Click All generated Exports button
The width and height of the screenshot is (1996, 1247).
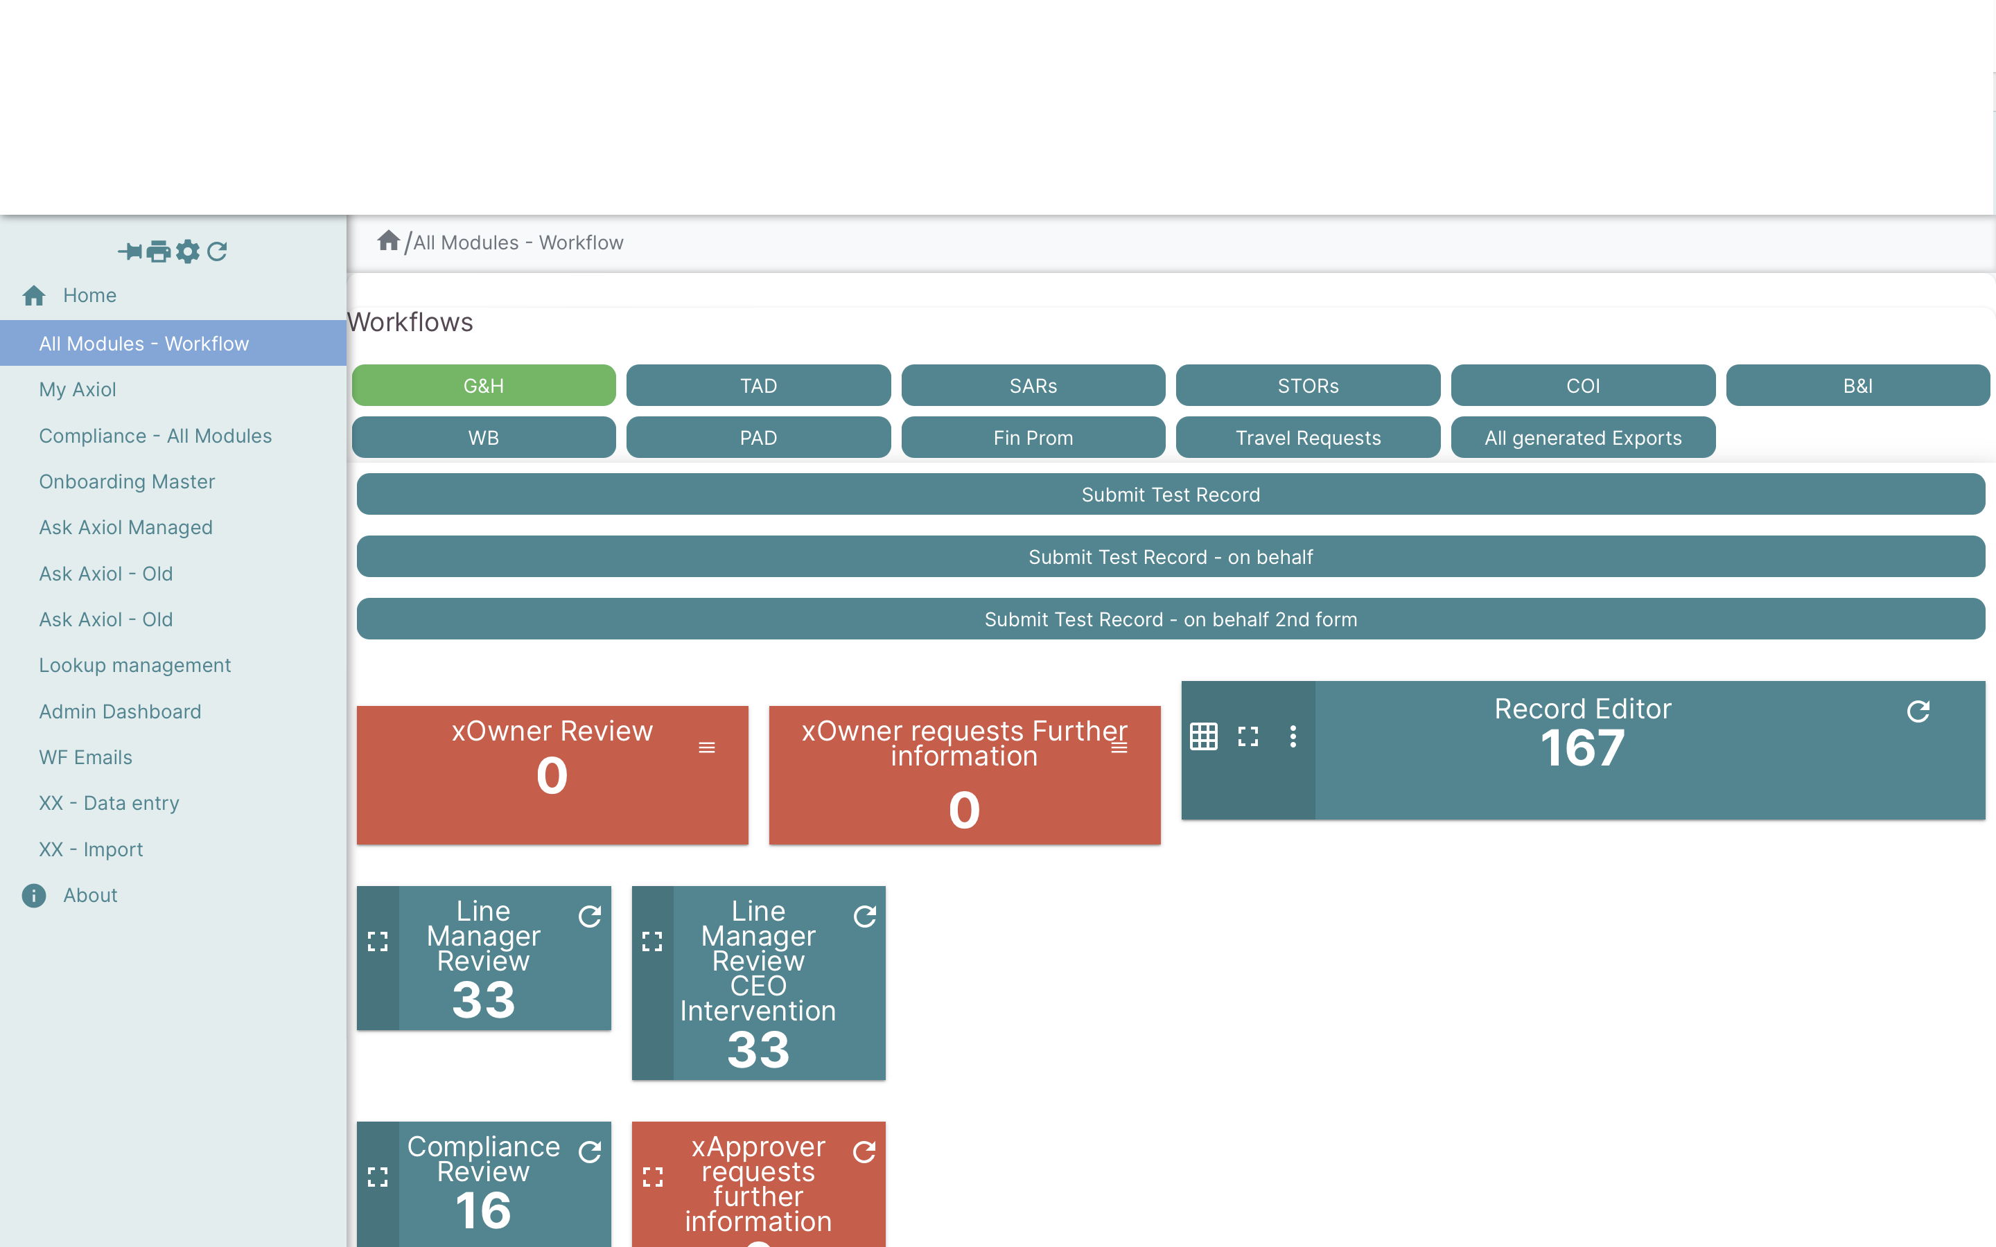coord(1582,437)
